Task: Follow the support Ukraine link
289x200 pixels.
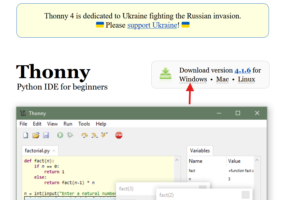Action: (x=152, y=25)
